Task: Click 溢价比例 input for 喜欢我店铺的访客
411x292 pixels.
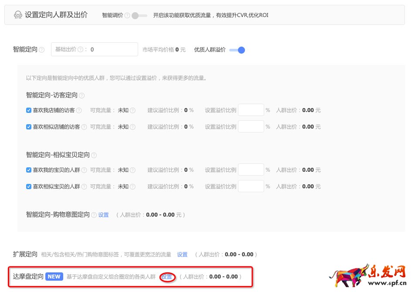Action: coord(251,110)
